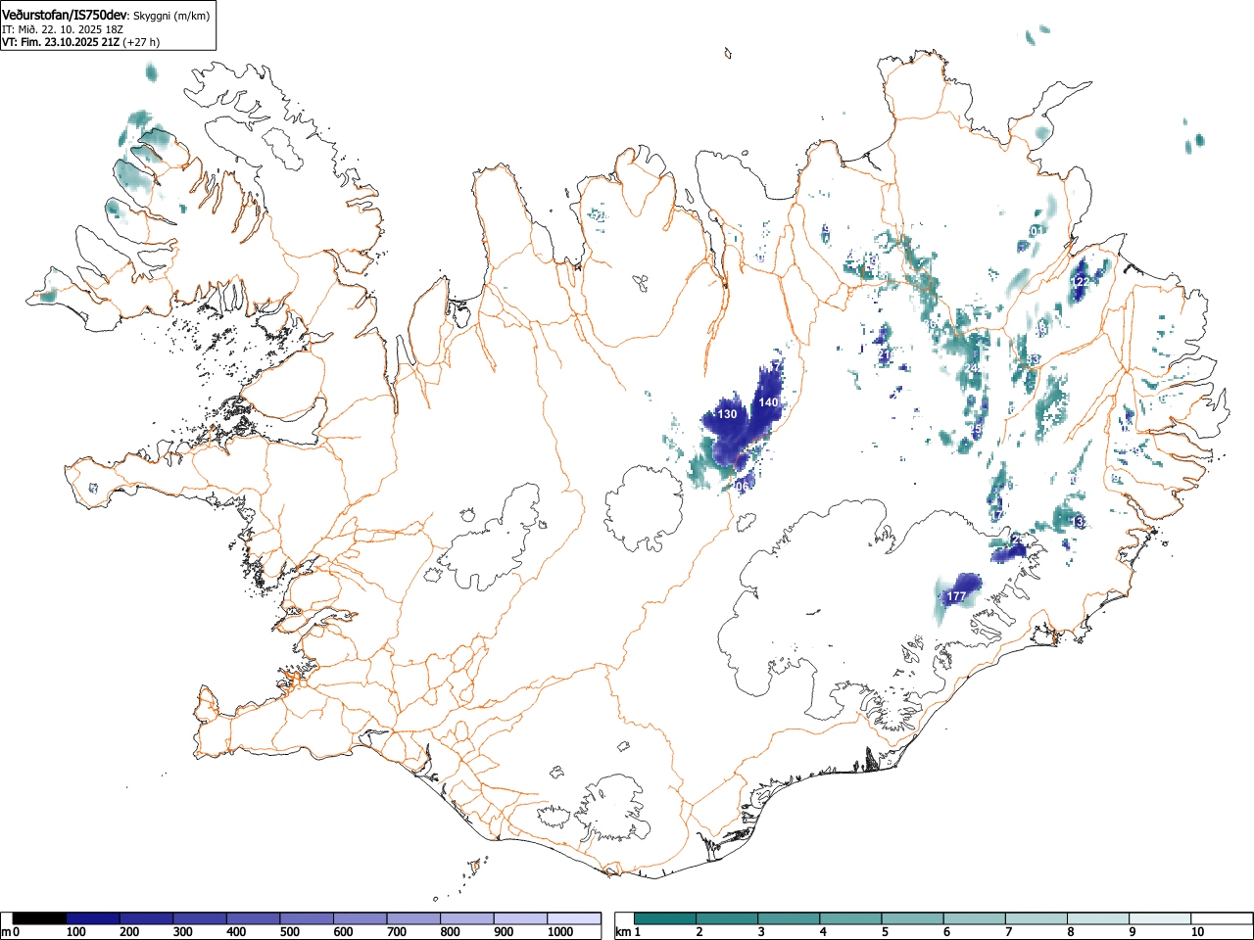Pick the 4–5 km legend swatch
Viewport: 1254px width, 940px height.
pos(851,918)
